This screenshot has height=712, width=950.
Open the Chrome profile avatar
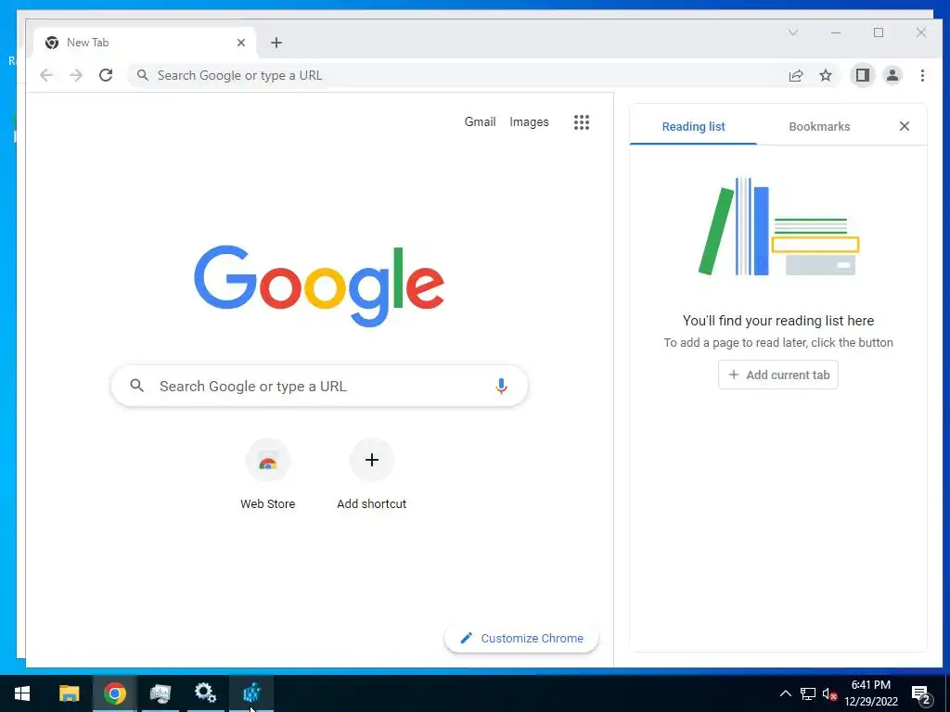tap(892, 75)
